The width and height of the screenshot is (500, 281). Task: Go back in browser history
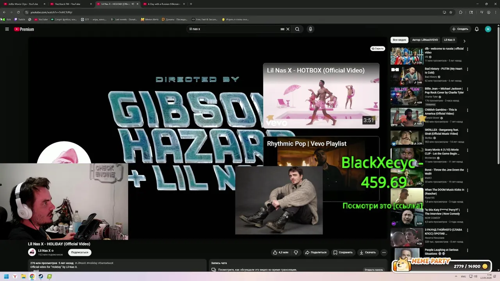tap(4, 12)
